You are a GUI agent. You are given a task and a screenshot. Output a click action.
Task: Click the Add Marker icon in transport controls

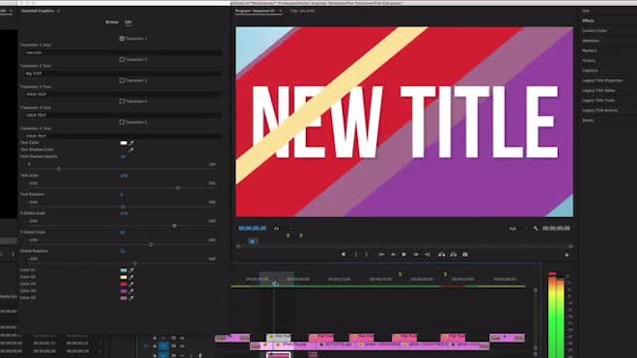pos(344,255)
